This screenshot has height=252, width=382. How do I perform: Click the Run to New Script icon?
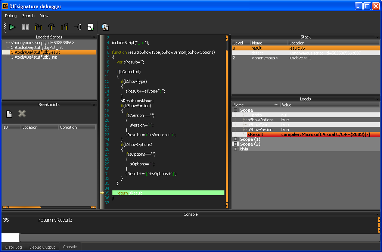coord(91,27)
